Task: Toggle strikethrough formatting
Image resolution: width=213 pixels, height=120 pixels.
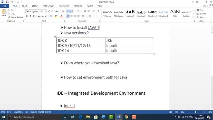Action: point(39,16)
